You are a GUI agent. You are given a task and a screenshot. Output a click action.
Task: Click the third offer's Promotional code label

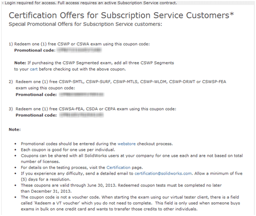(x=36, y=115)
